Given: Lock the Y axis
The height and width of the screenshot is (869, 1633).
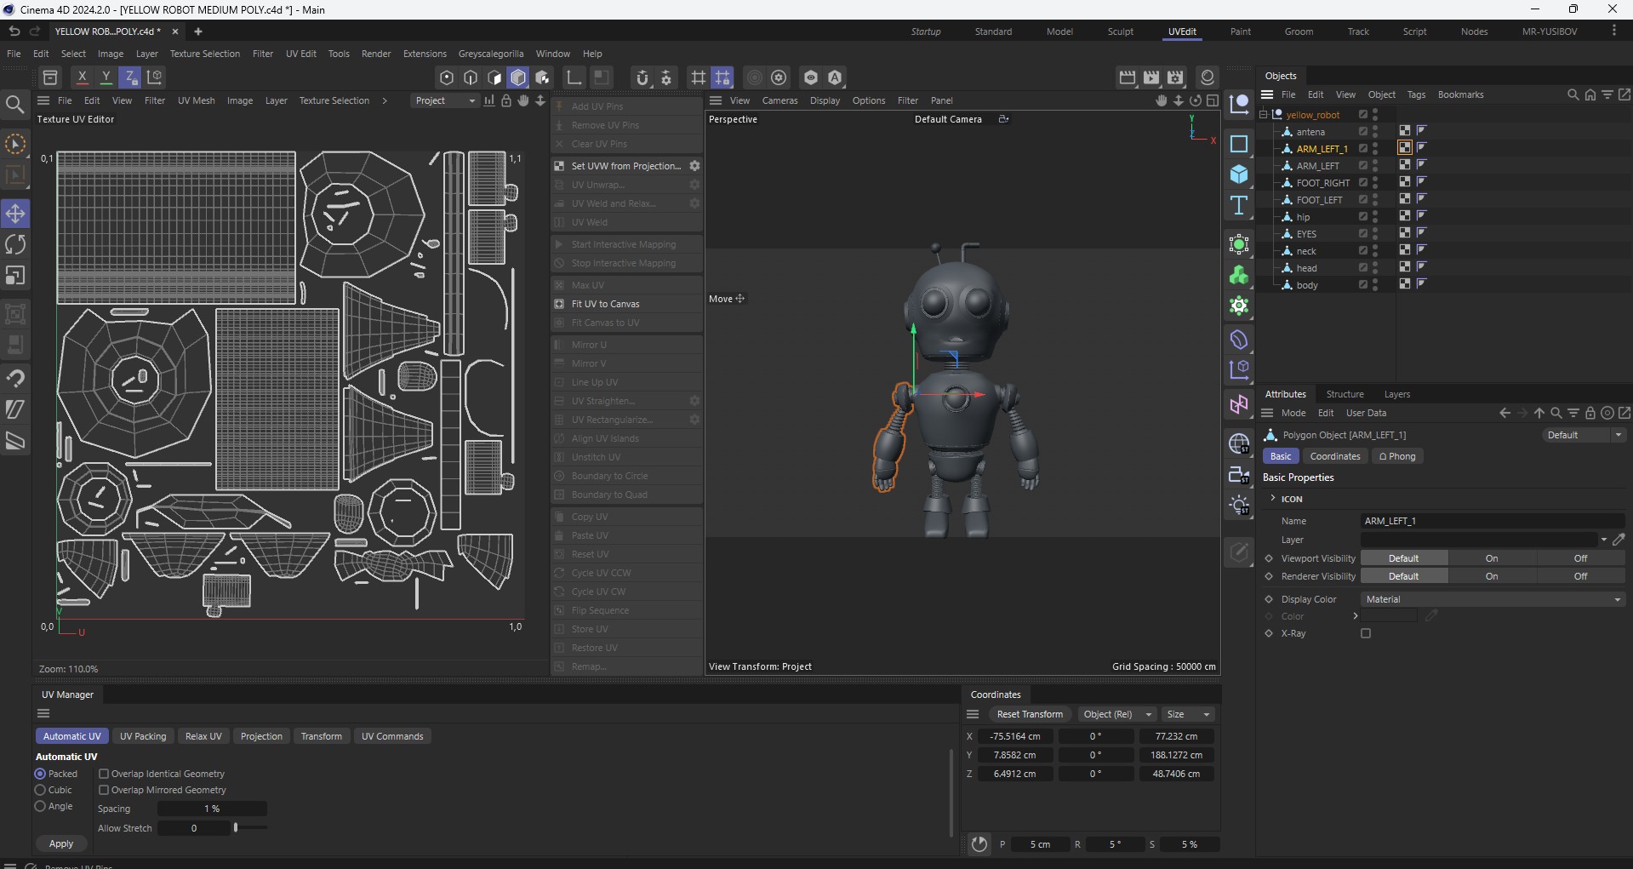Looking at the screenshot, I should click(x=106, y=77).
